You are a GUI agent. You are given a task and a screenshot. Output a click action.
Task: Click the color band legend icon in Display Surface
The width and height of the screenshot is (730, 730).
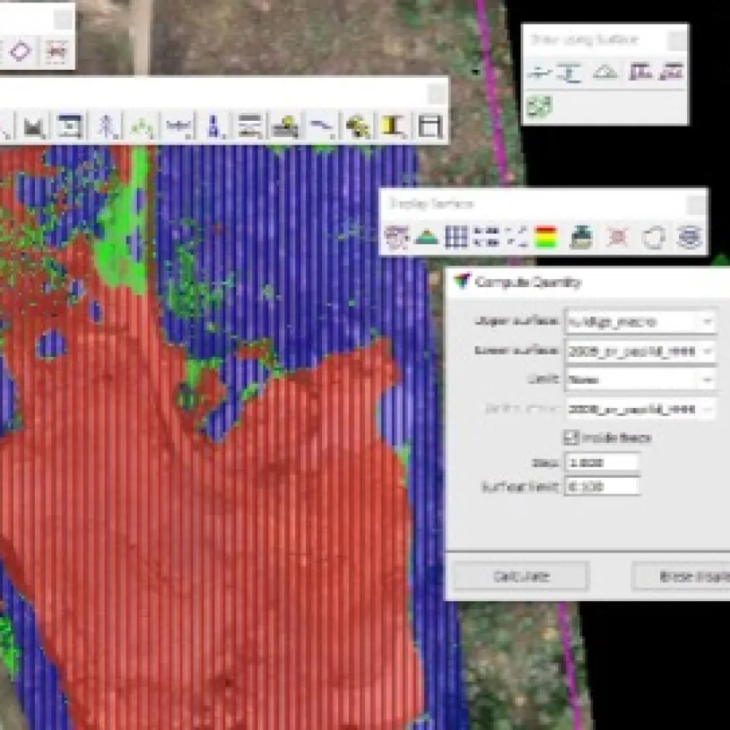[546, 237]
